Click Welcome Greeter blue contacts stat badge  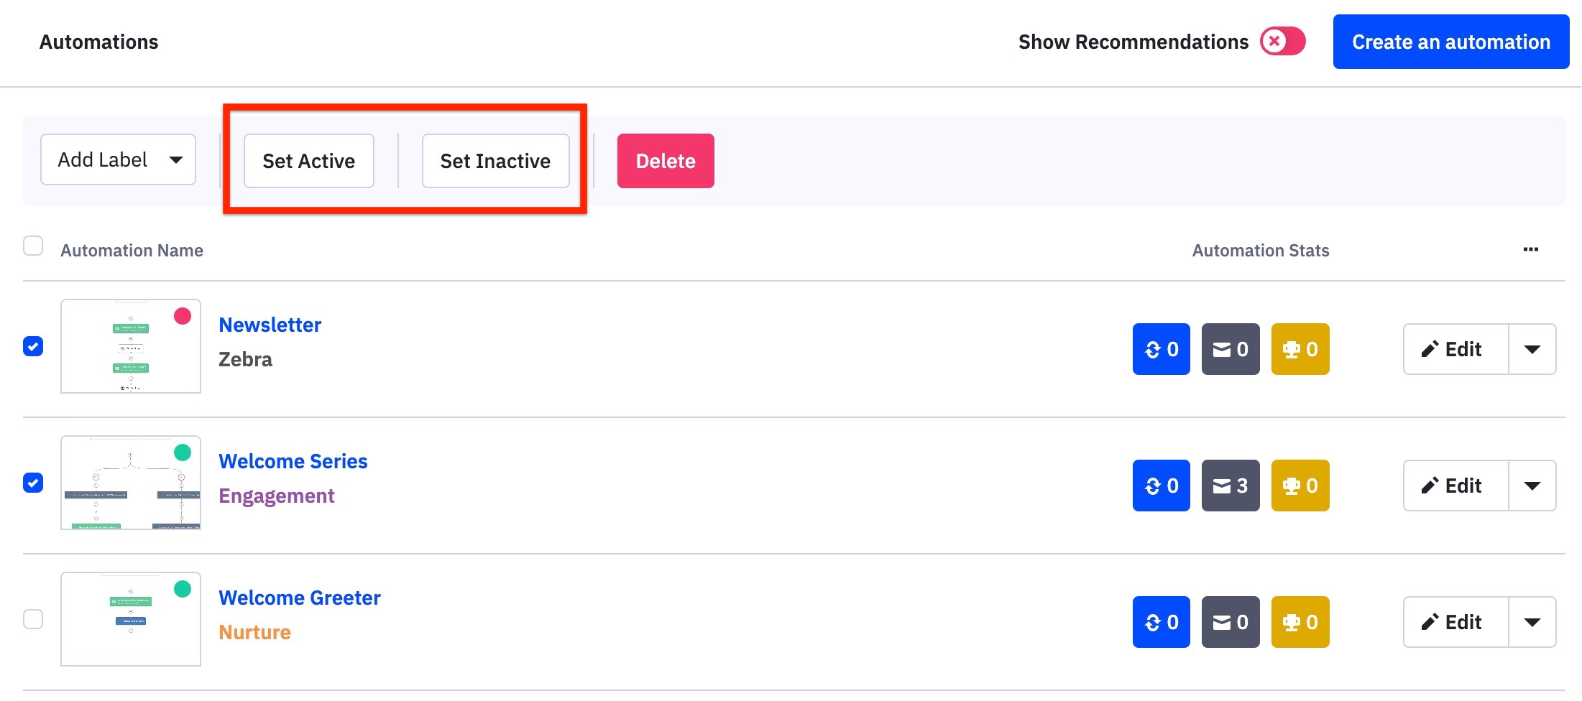1161,622
